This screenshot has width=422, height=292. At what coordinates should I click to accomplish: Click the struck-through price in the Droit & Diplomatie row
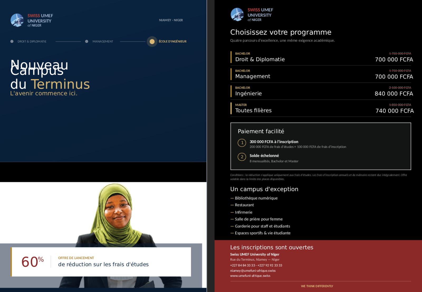point(400,53)
